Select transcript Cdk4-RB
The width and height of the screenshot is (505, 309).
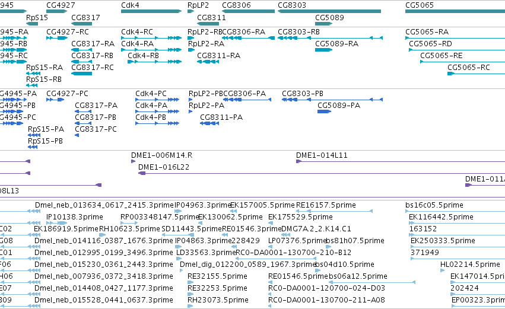[x=144, y=56]
